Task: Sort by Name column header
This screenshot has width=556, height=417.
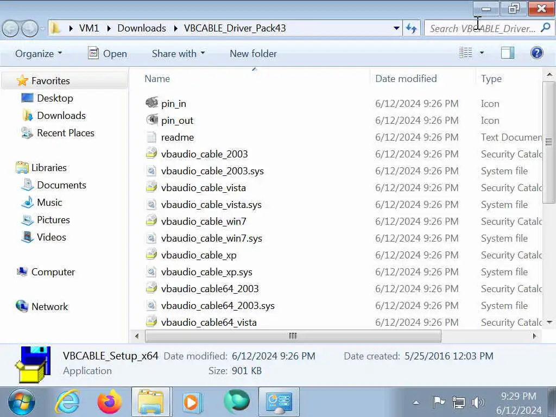Action: pyautogui.click(x=157, y=78)
